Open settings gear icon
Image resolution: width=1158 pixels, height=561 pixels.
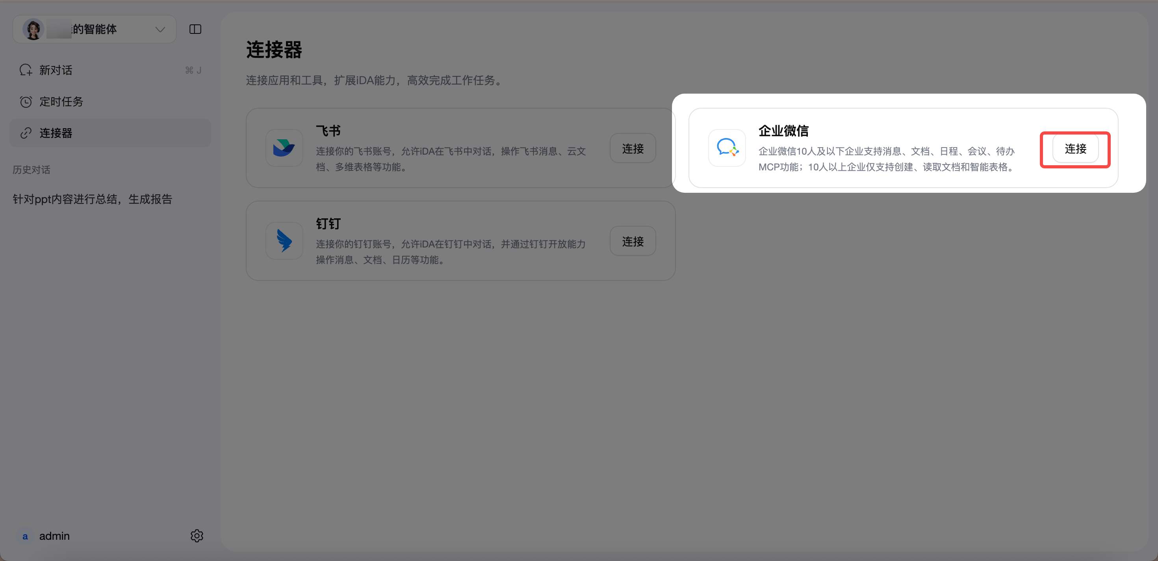click(x=197, y=536)
